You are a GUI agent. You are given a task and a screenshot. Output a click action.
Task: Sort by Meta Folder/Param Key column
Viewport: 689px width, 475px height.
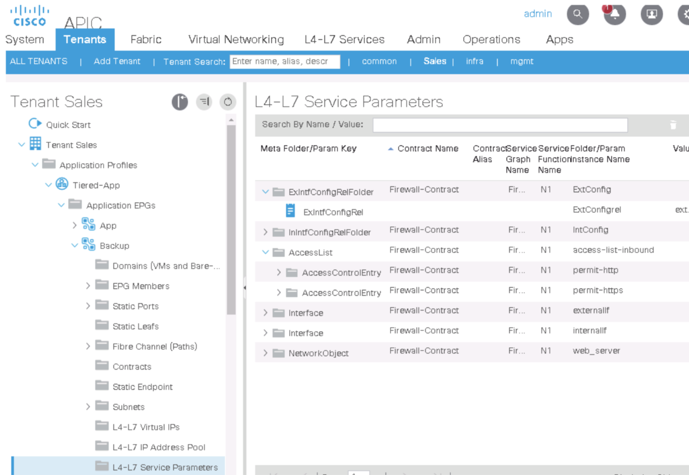pyautogui.click(x=309, y=148)
